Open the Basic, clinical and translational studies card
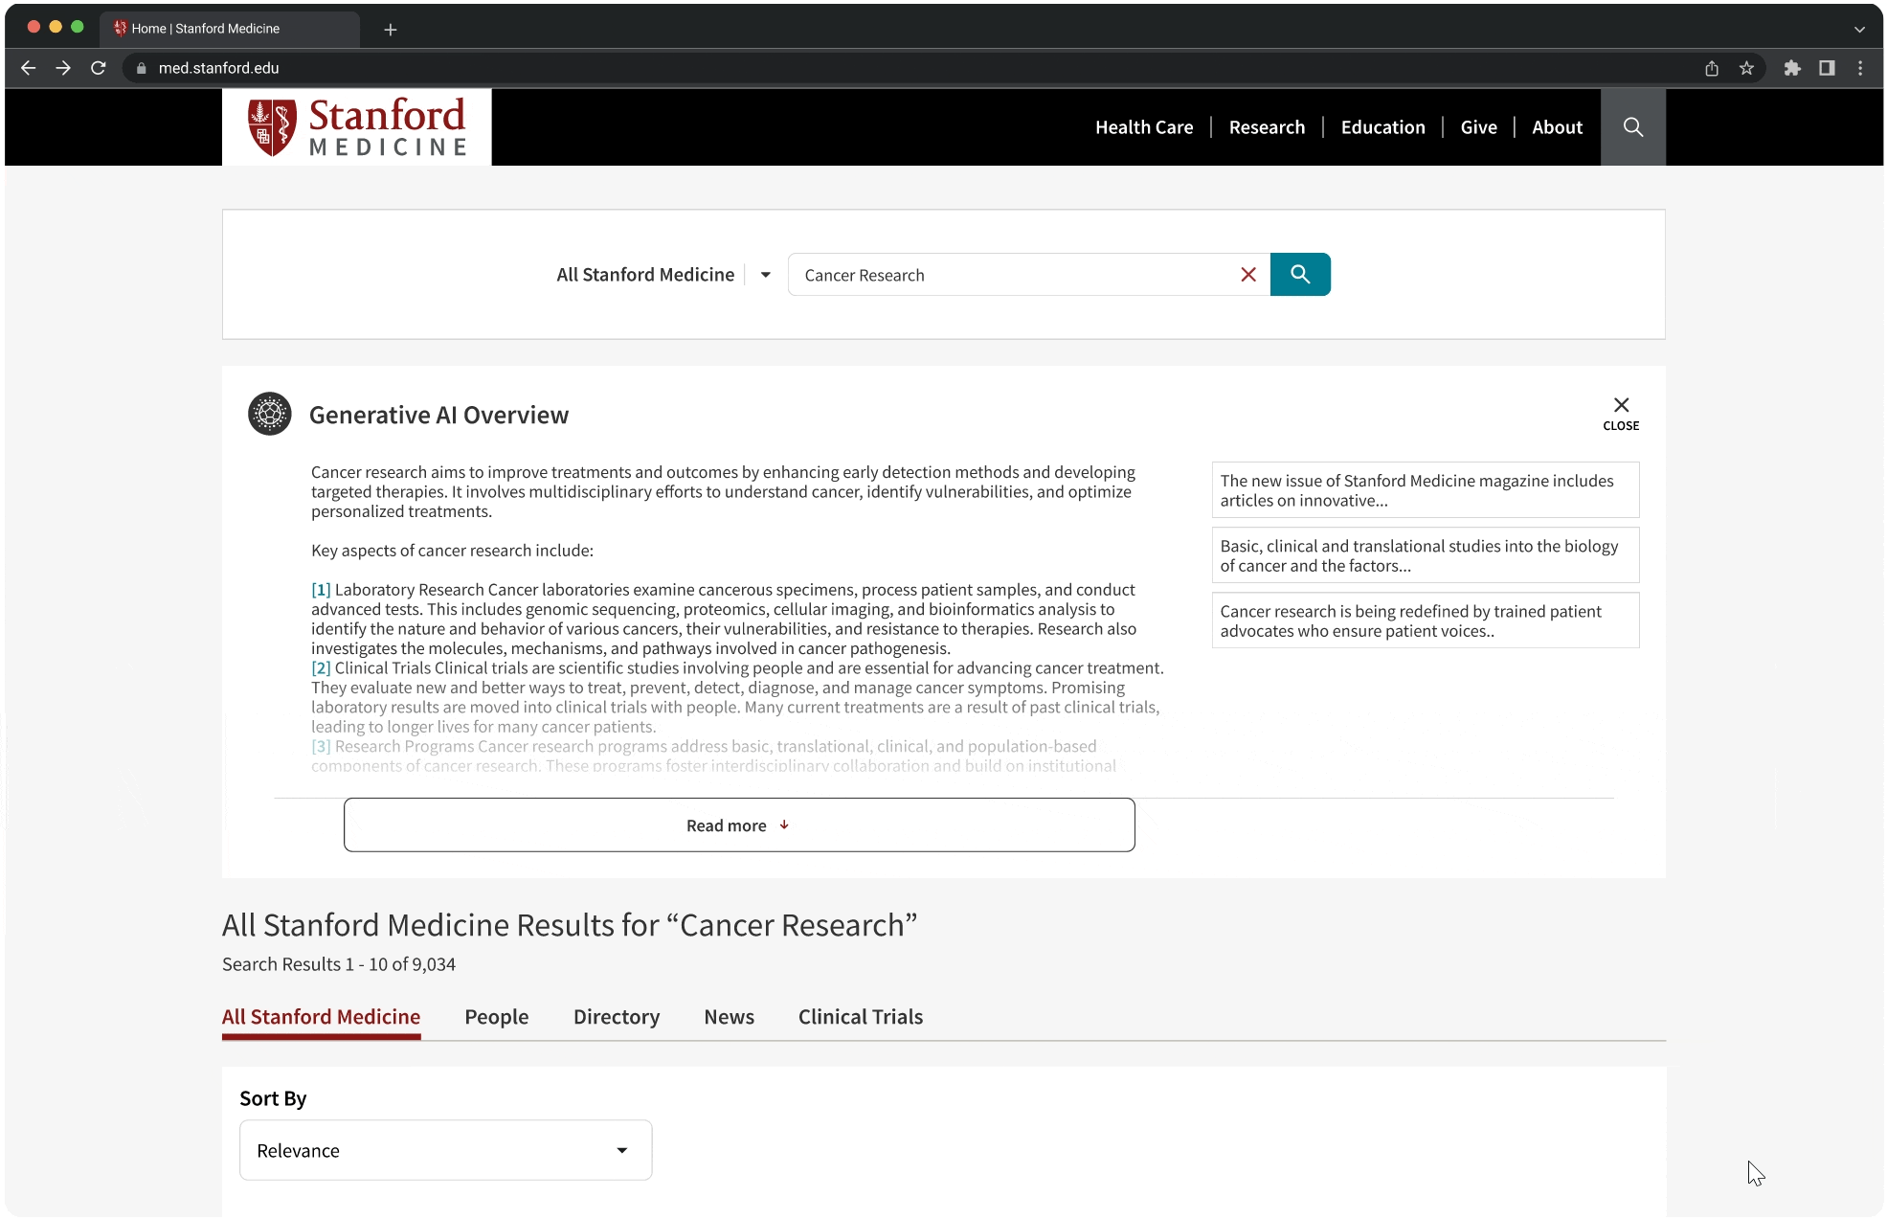 1426,555
